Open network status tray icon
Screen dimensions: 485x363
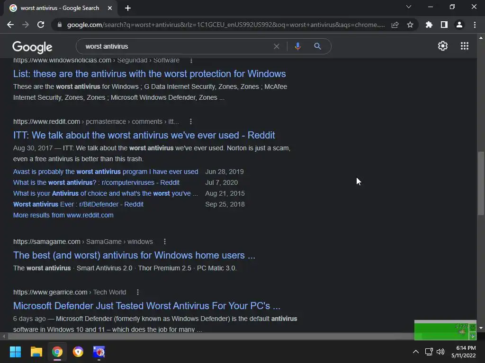pyautogui.click(x=429, y=352)
